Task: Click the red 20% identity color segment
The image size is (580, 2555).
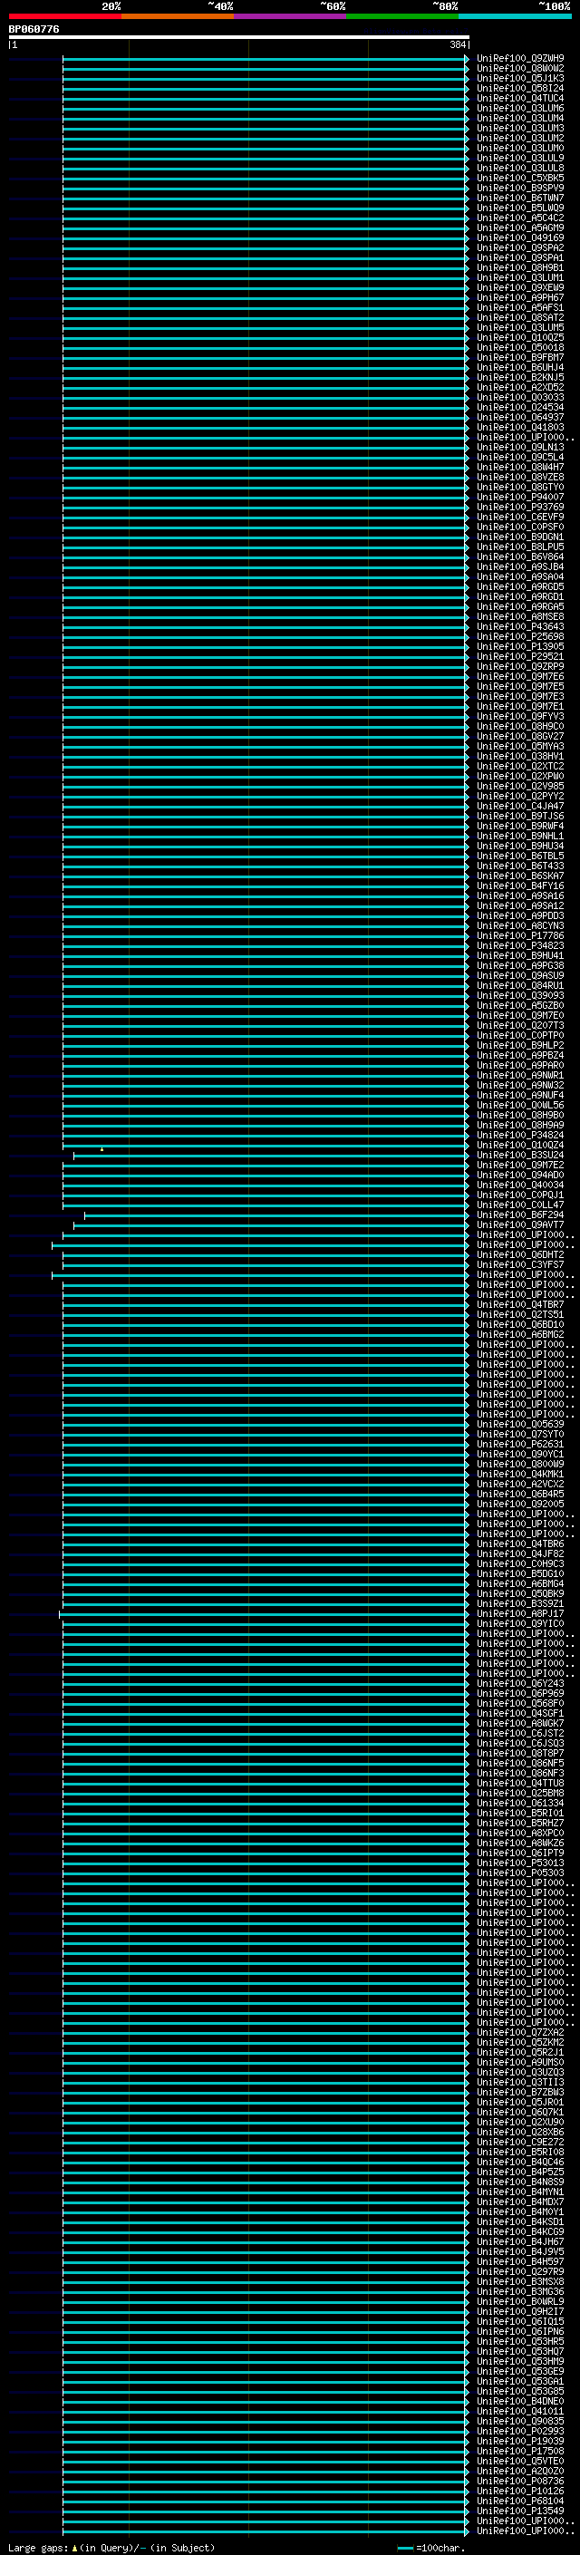Action: pyautogui.click(x=65, y=17)
